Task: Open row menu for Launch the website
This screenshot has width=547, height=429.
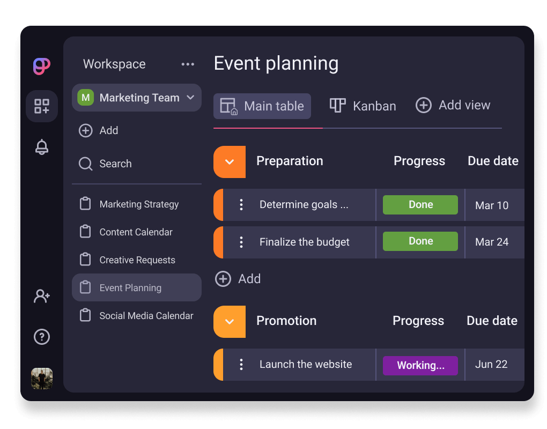Action: tap(241, 365)
